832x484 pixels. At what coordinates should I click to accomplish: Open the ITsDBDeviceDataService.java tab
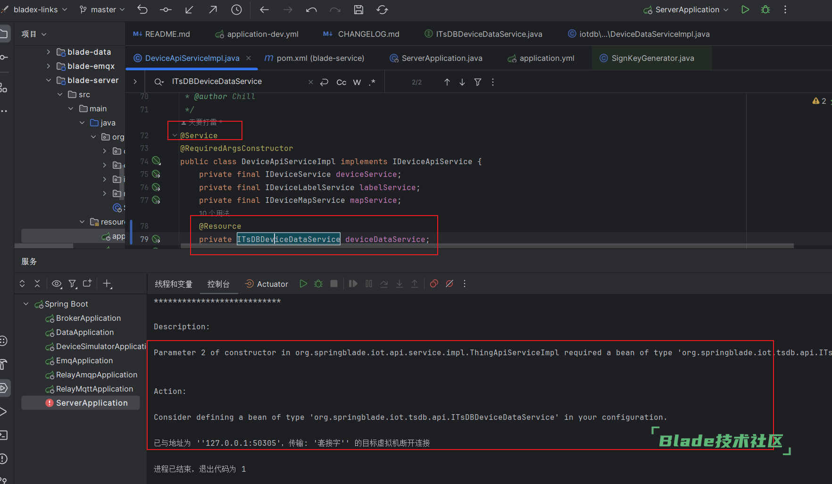click(x=483, y=34)
